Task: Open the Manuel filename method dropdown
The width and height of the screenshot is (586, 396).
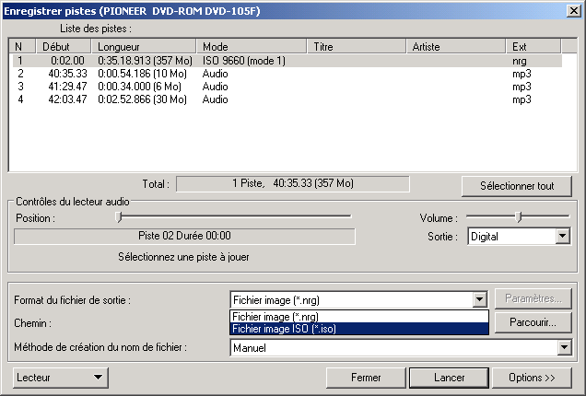Action: pyautogui.click(x=563, y=348)
